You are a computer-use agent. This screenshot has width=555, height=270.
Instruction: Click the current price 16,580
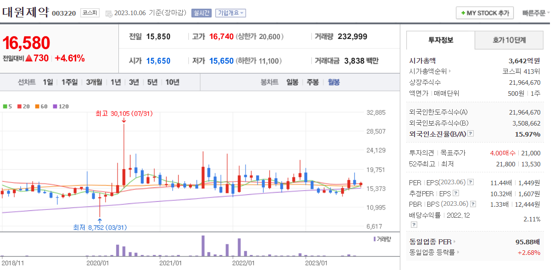(26, 43)
